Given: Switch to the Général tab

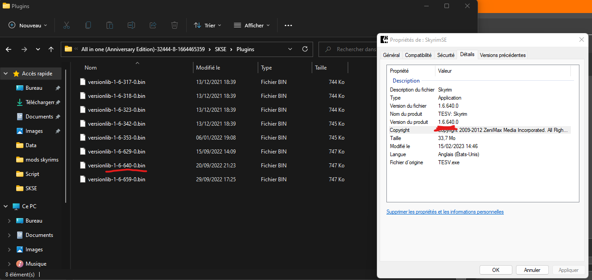Looking at the screenshot, I should [x=391, y=55].
